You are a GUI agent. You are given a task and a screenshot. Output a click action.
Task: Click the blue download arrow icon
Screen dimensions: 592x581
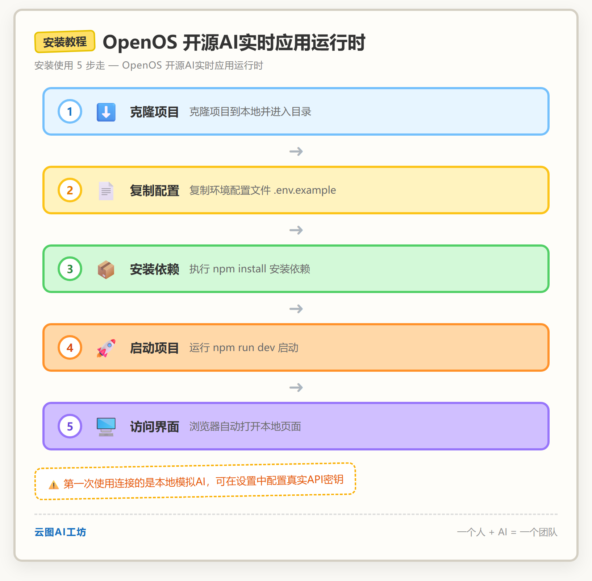point(106,112)
